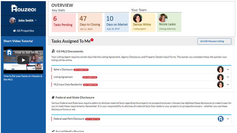
Task: Click Nicole Lasko's team photo
Action: click(163, 18)
